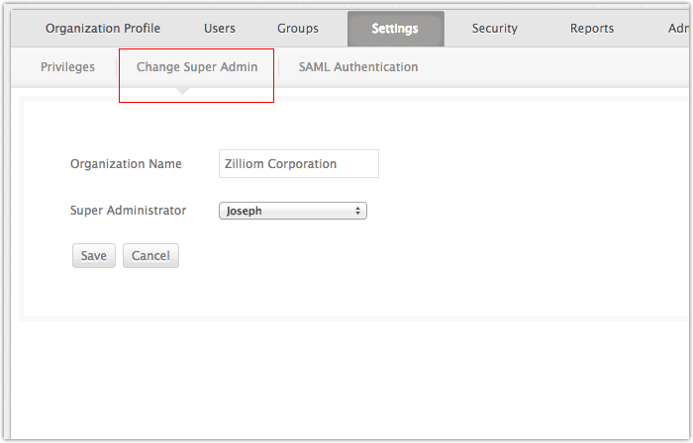Click the pointer triangle below Change Super Admin
The width and height of the screenshot is (693, 443).
(x=182, y=91)
